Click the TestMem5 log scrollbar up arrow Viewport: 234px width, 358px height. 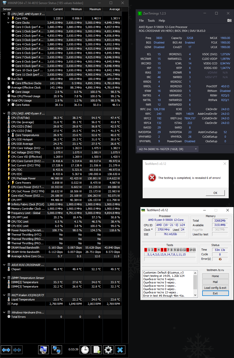point(195,273)
